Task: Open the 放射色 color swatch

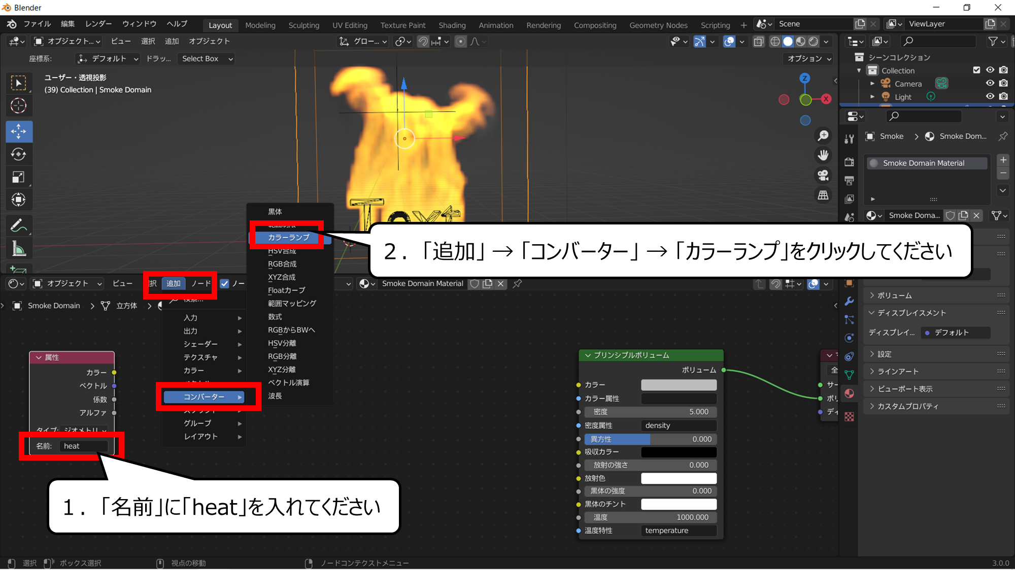Action: (679, 478)
